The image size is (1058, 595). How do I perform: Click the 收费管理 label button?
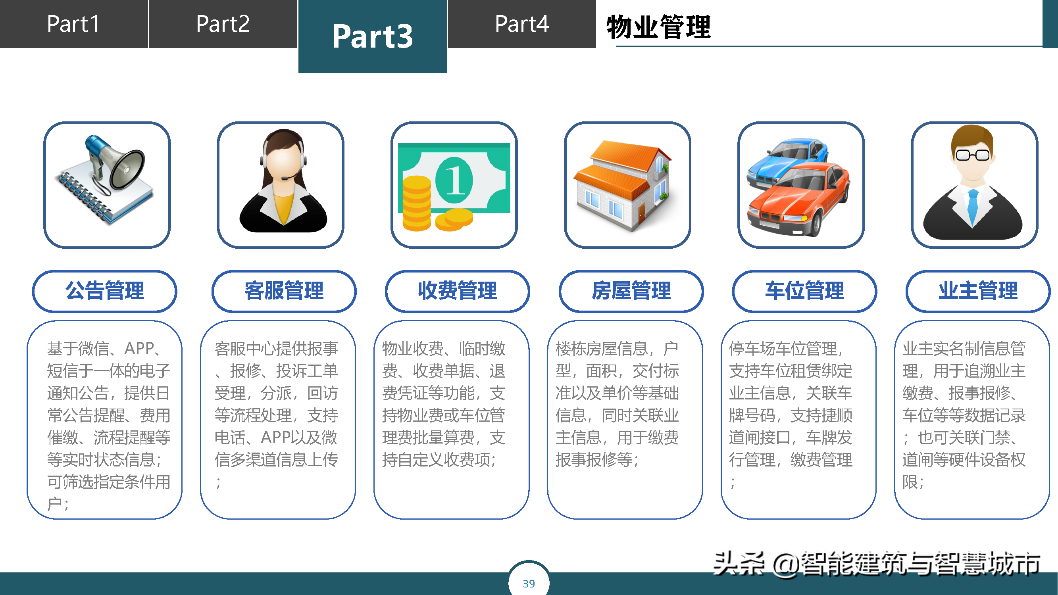(x=458, y=291)
